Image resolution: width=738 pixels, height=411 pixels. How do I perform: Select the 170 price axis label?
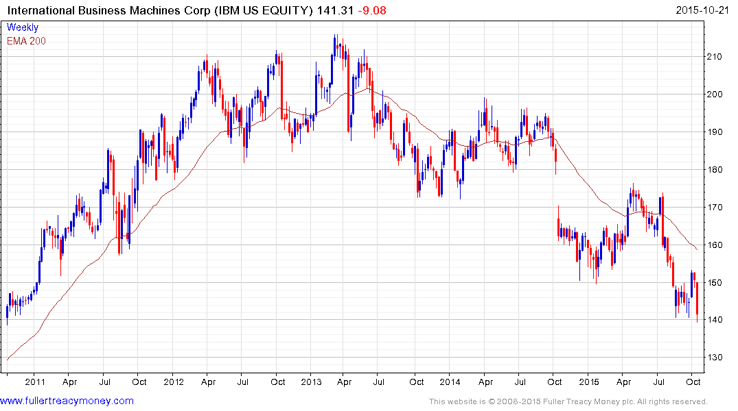click(x=714, y=207)
